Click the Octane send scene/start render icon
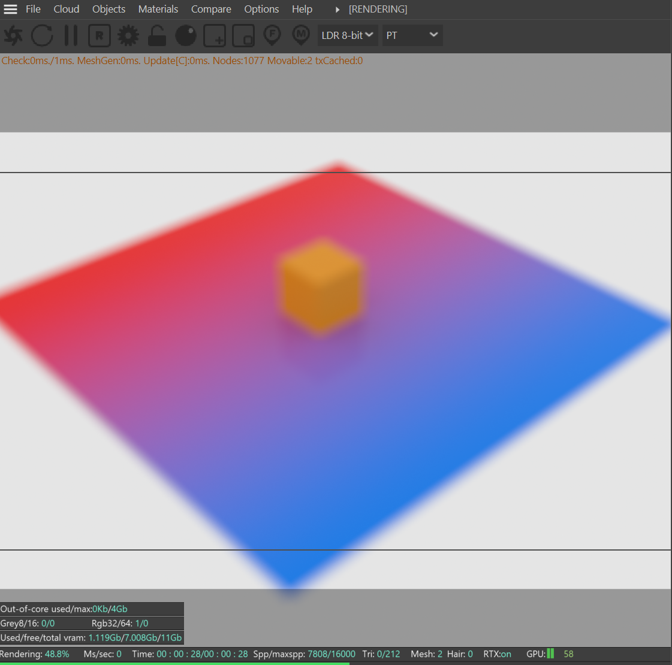 [x=13, y=36]
